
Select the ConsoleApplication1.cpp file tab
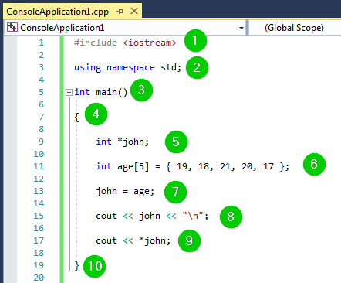(58, 12)
